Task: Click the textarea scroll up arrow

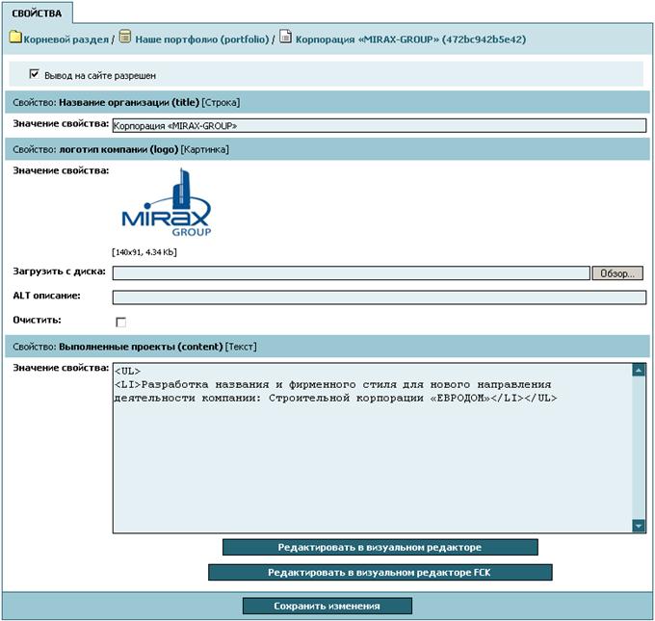Action: point(639,370)
